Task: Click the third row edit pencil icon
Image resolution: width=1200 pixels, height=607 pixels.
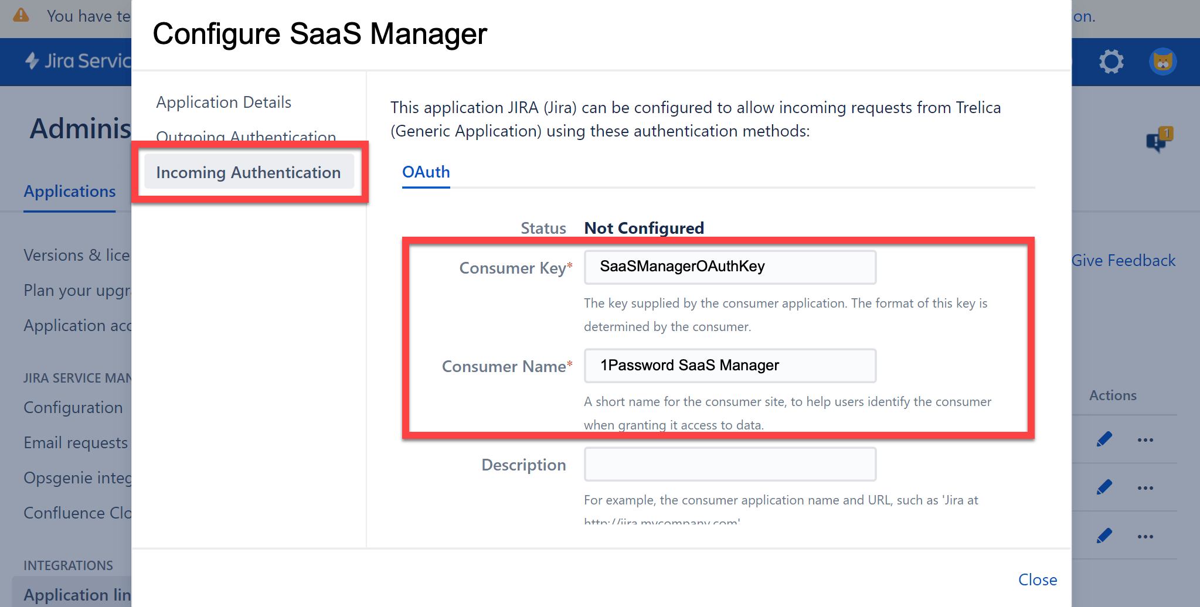Action: click(x=1104, y=536)
